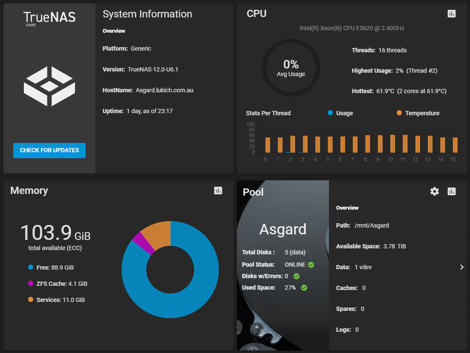Click the TrueNAS CORE logo text

click(x=49, y=19)
